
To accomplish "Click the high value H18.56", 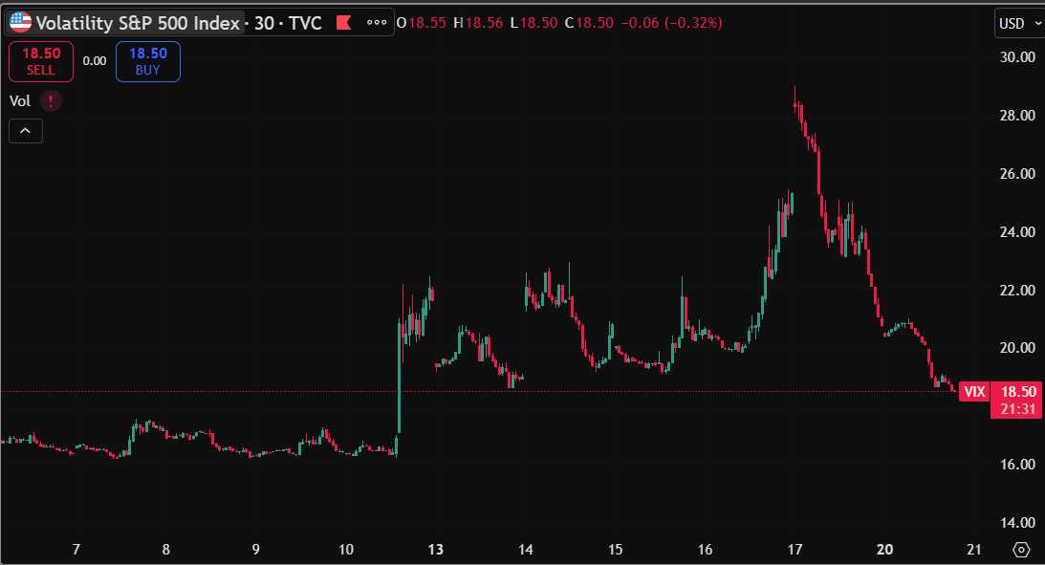I will [x=478, y=23].
